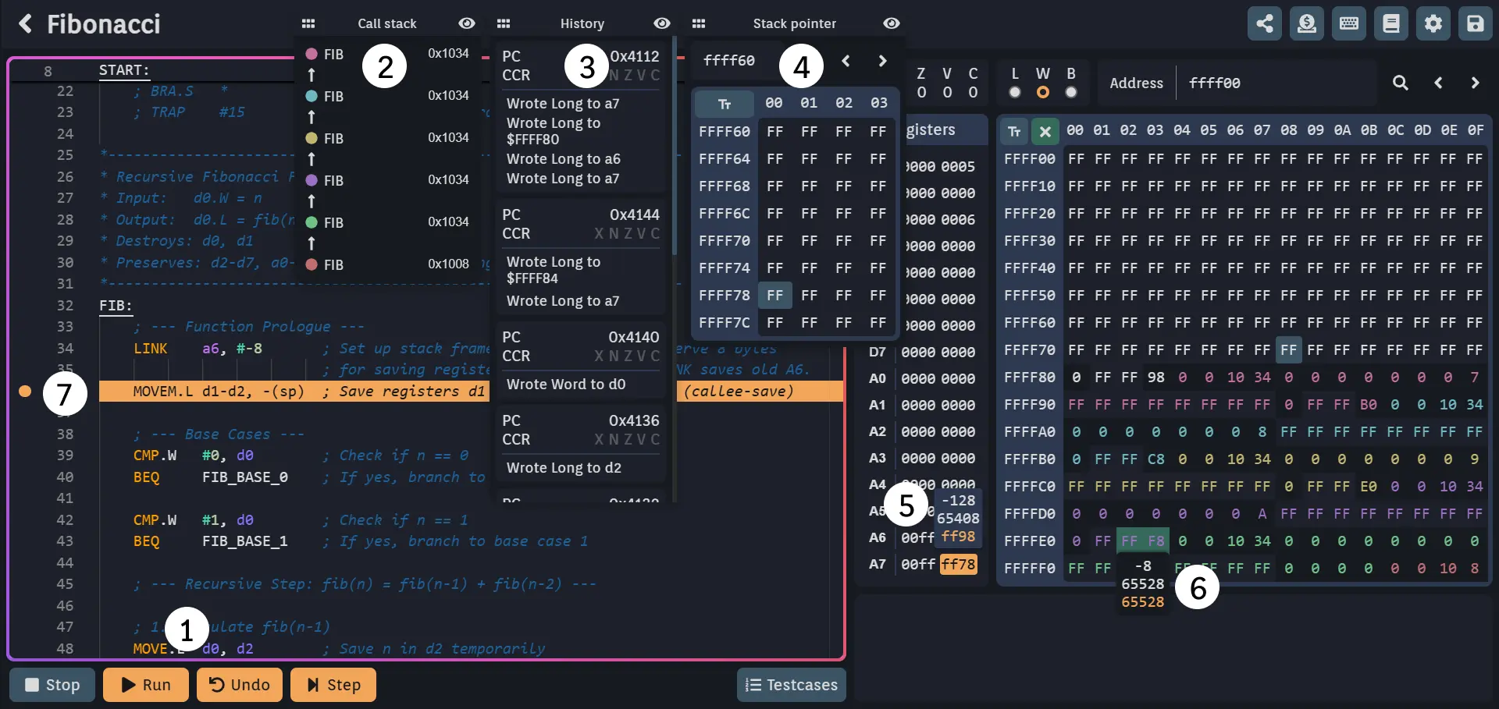
Task: Open memory search with the magnifier icon
Action: tap(1401, 83)
